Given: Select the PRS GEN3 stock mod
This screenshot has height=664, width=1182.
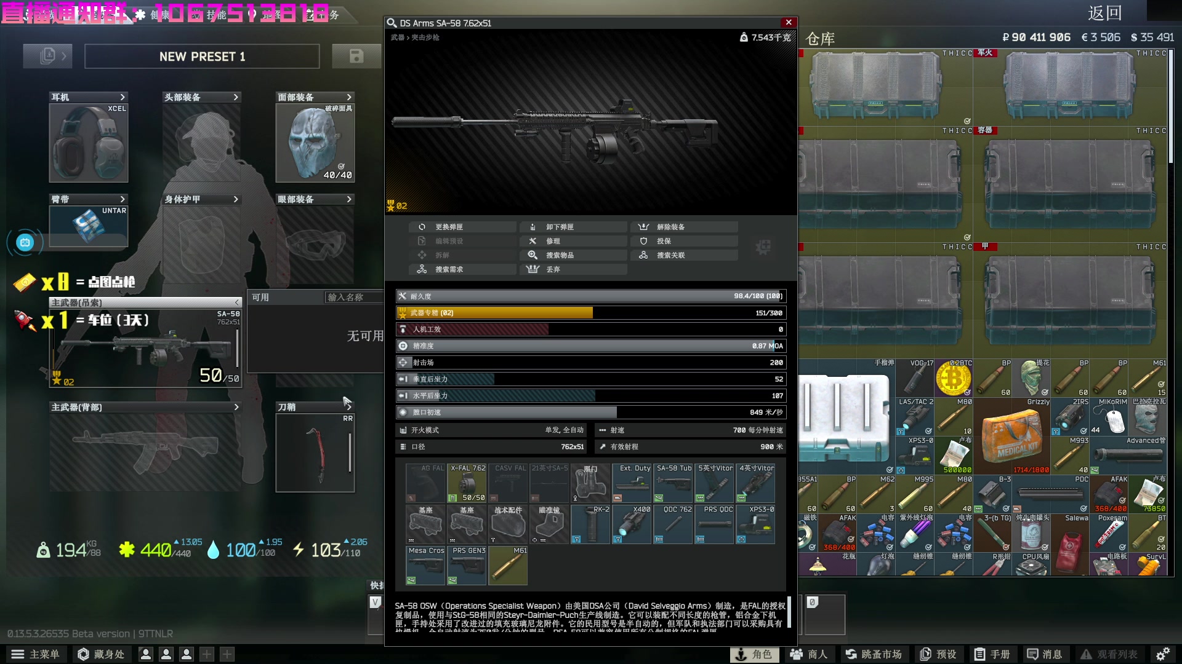Looking at the screenshot, I should click(x=467, y=565).
